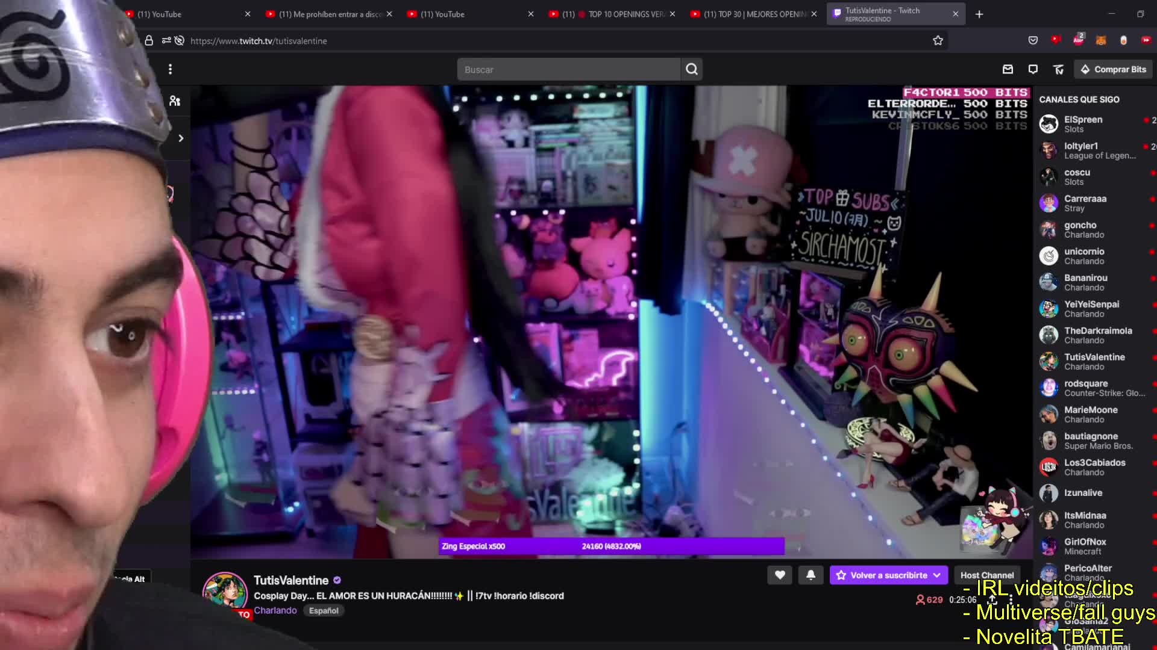This screenshot has width=1157, height=650.
Task: Click the Firefox extension fox icon
Action: pyautogui.click(x=1101, y=40)
